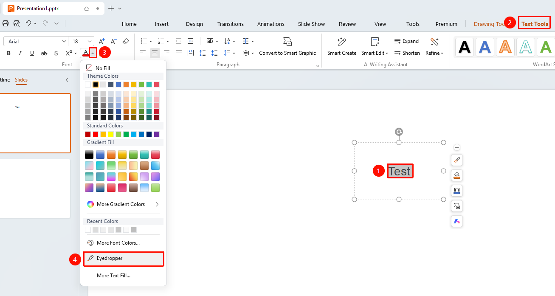This screenshot has height=296, width=555.
Task: Switch to the Insert tab
Action: click(162, 24)
